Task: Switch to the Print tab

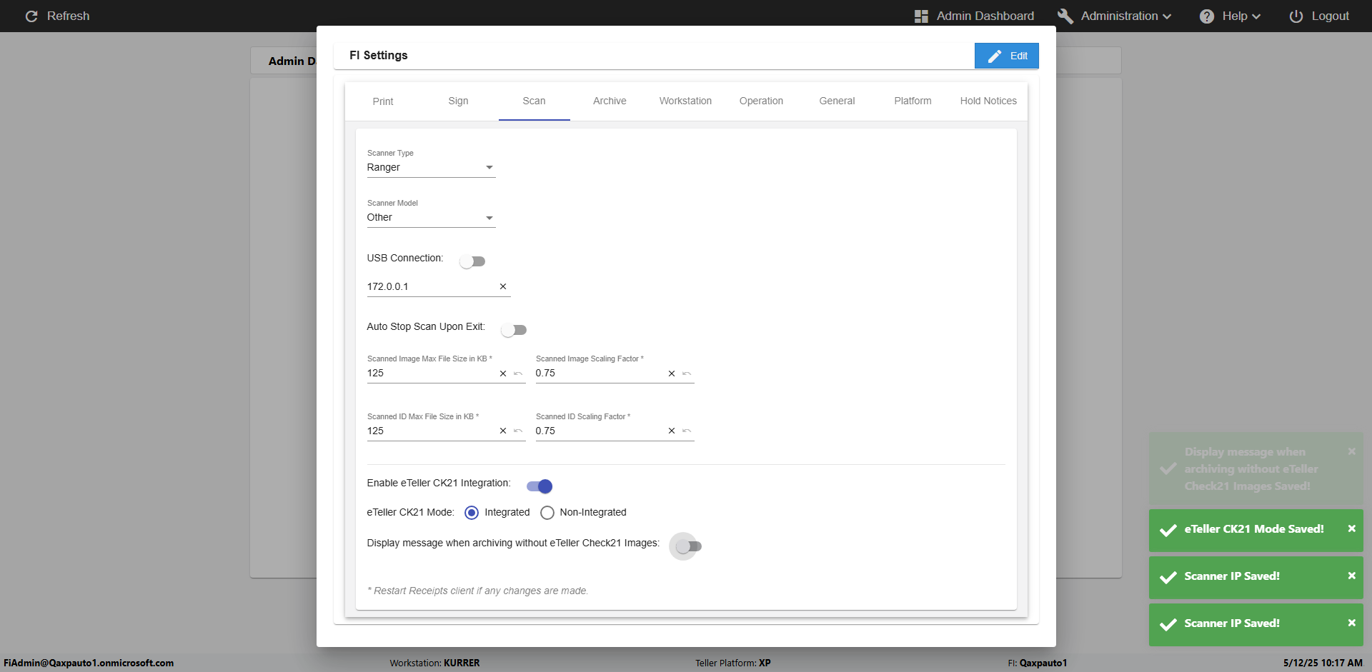Action: (383, 101)
